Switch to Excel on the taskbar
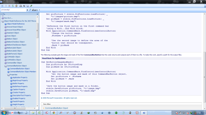The height and width of the screenshot is (115, 206). pos(39,113)
